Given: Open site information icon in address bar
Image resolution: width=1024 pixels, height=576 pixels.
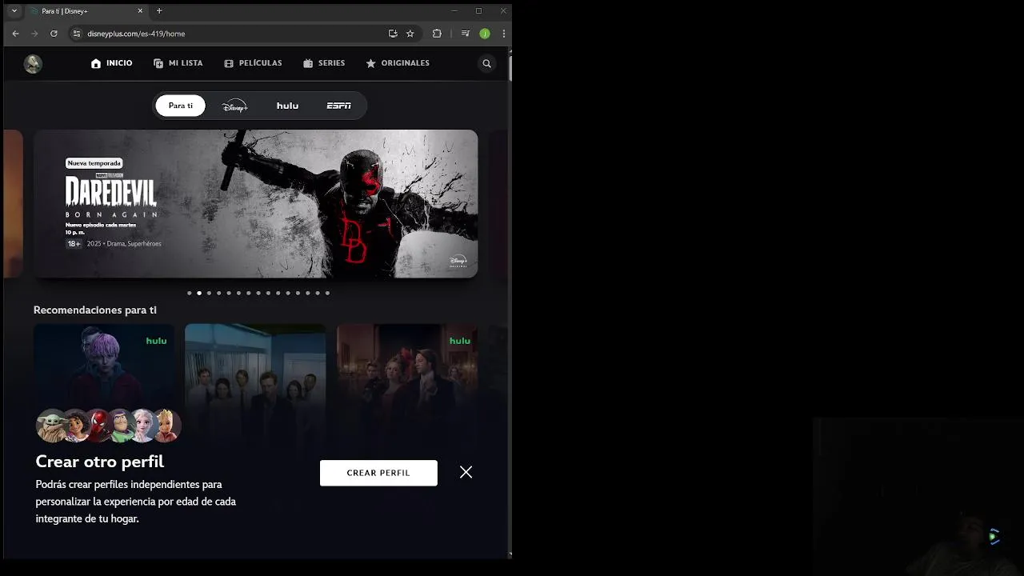Looking at the screenshot, I should click(x=77, y=34).
